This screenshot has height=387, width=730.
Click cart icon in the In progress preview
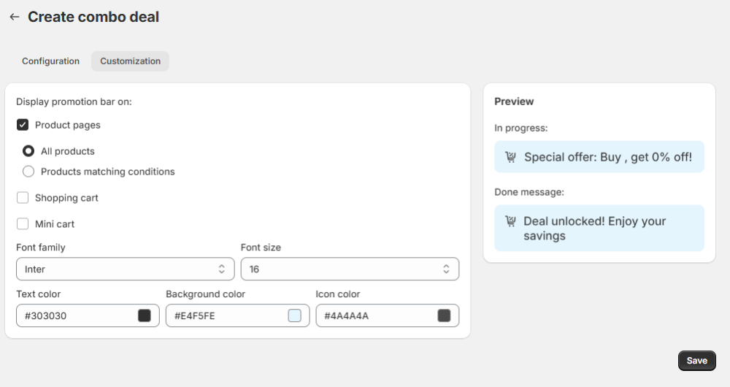click(x=510, y=157)
